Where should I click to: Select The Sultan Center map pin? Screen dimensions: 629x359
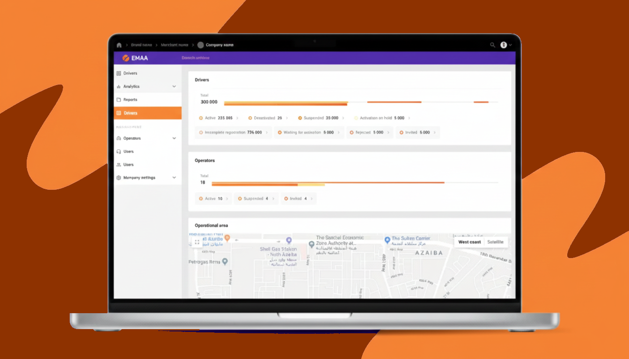pos(387,239)
